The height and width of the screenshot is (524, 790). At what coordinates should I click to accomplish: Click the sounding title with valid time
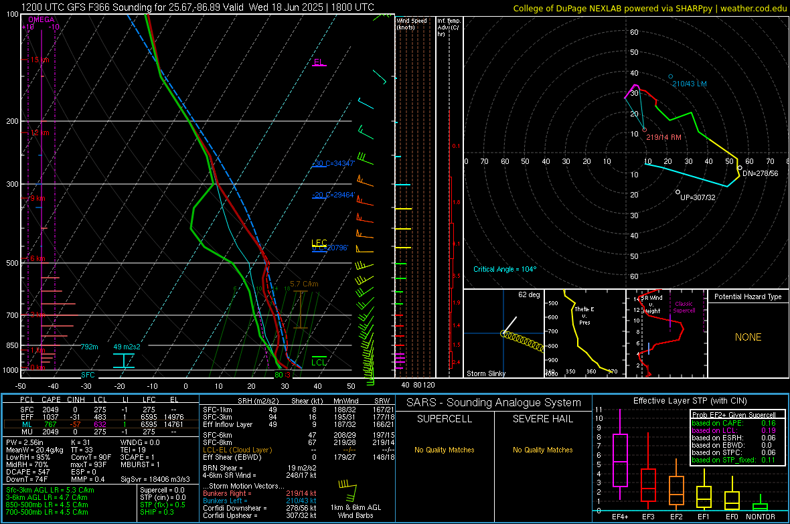197,7
